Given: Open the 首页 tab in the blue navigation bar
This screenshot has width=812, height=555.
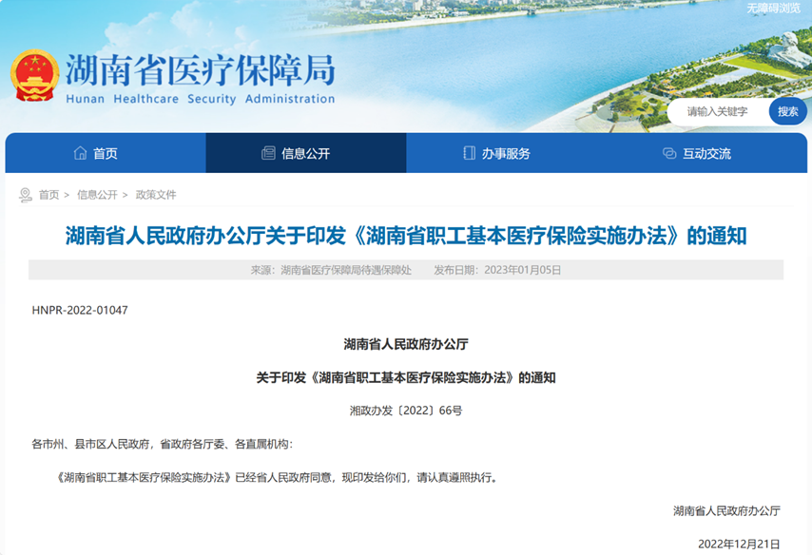Looking at the screenshot, I should pyautogui.click(x=106, y=153).
